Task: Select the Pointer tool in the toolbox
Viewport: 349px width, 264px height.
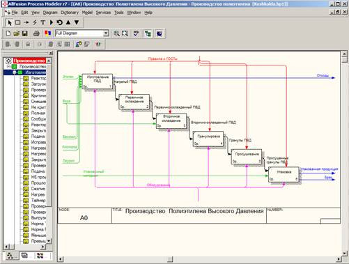Action: point(10,22)
